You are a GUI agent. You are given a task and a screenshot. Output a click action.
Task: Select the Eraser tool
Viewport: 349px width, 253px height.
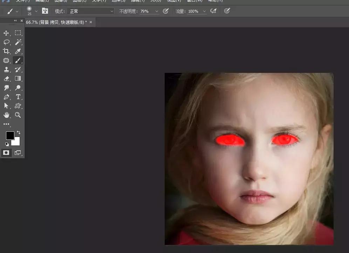6,79
